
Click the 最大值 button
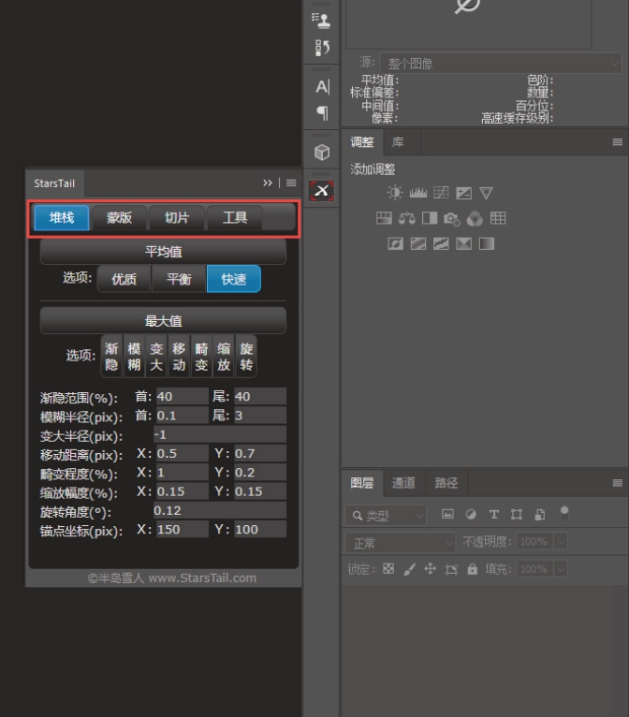point(163,321)
